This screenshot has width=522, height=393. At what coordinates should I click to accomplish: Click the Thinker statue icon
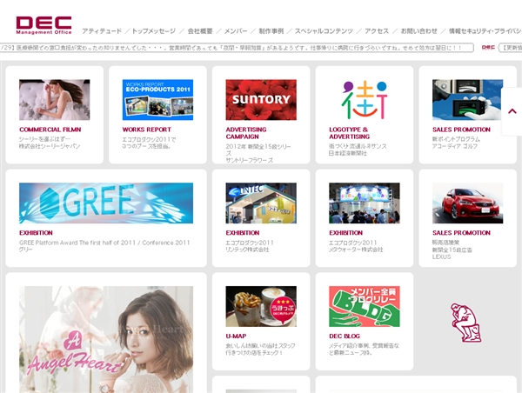pos(465,323)
